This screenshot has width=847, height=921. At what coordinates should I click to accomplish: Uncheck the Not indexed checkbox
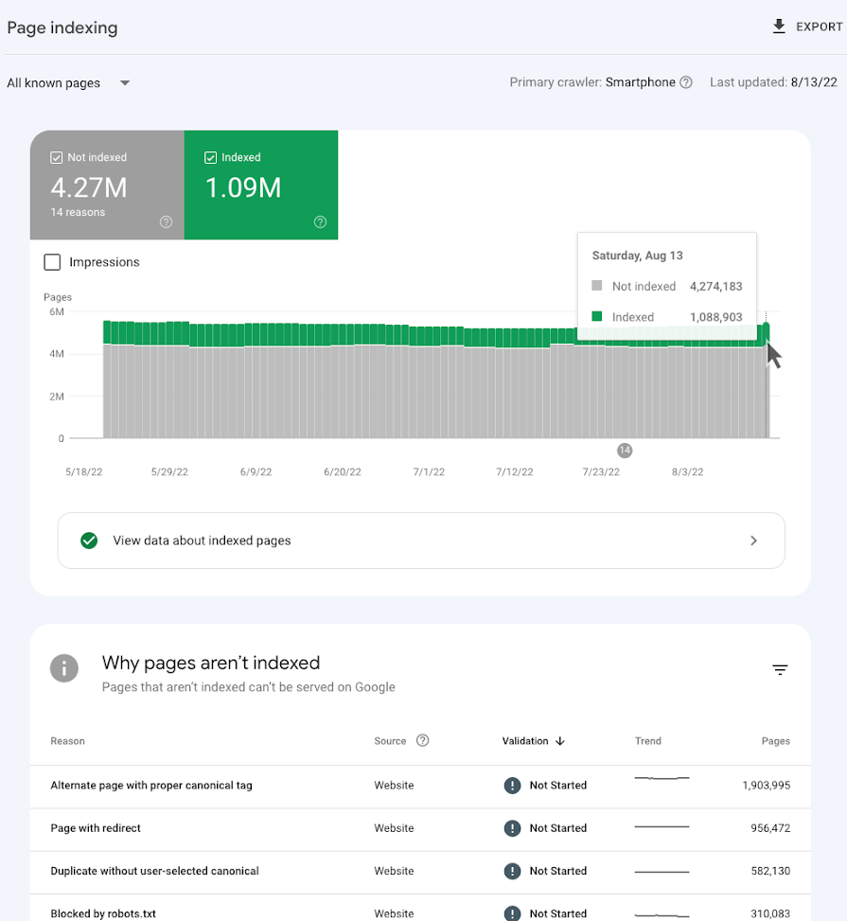click(x=57, y=157)
